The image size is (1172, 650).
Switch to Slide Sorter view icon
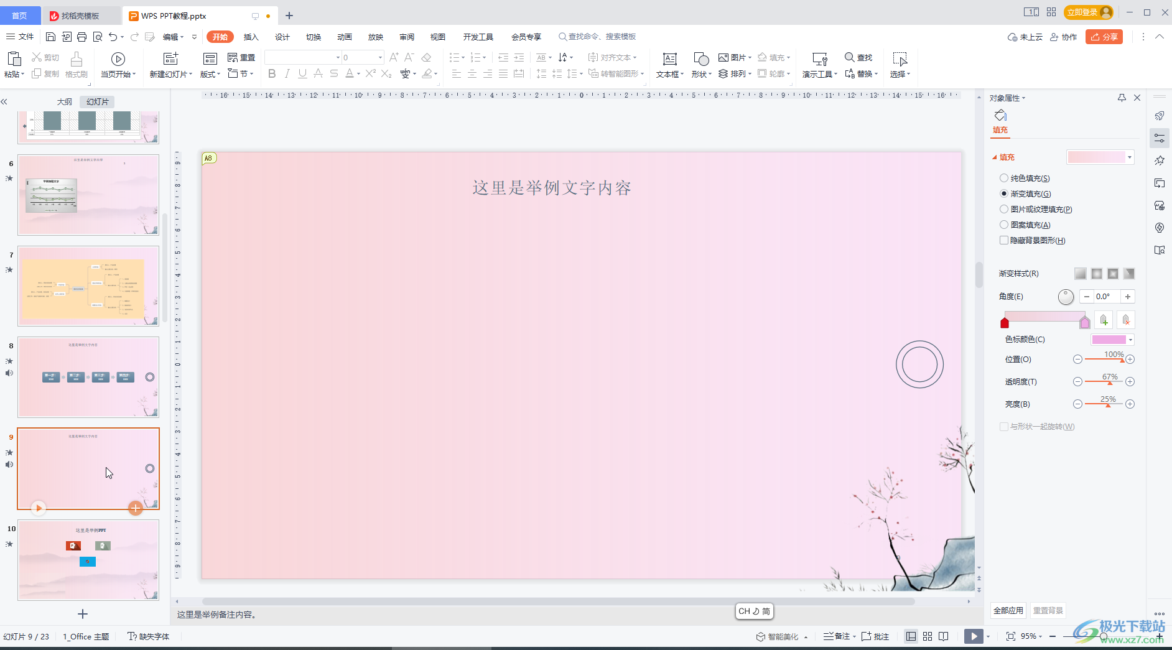pos(928,636)
